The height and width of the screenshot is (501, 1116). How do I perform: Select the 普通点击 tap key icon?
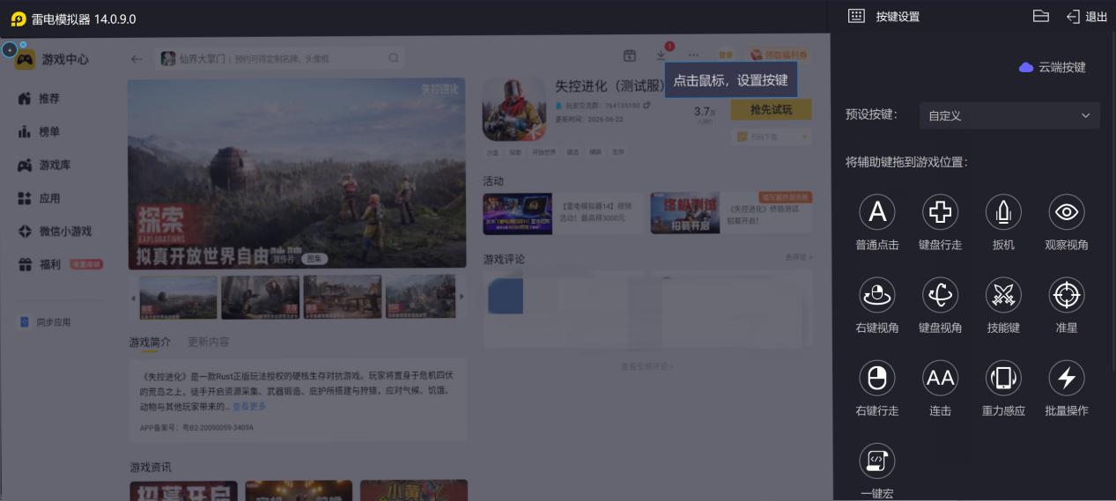pyautogui.click(x=876, y=211)
